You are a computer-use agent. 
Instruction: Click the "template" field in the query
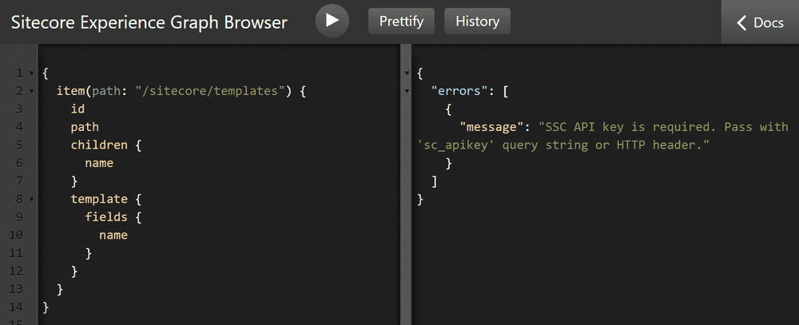click(99, 199)
